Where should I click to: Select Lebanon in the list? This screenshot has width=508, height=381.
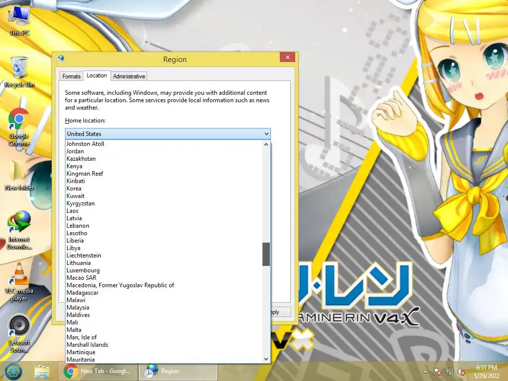pos(164,226)
